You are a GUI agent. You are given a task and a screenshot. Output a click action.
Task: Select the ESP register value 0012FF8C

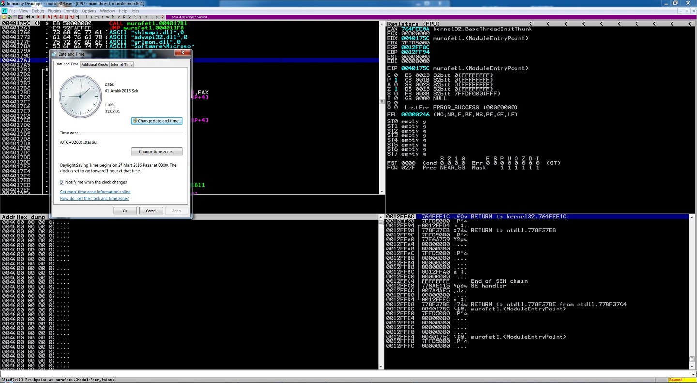click(x=415, y=47)
